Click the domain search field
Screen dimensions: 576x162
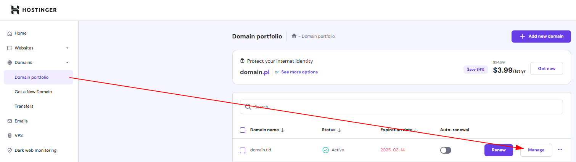401,107
